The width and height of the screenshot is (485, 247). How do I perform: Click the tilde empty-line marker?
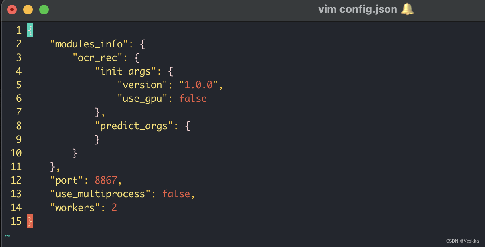click(8, 235)
